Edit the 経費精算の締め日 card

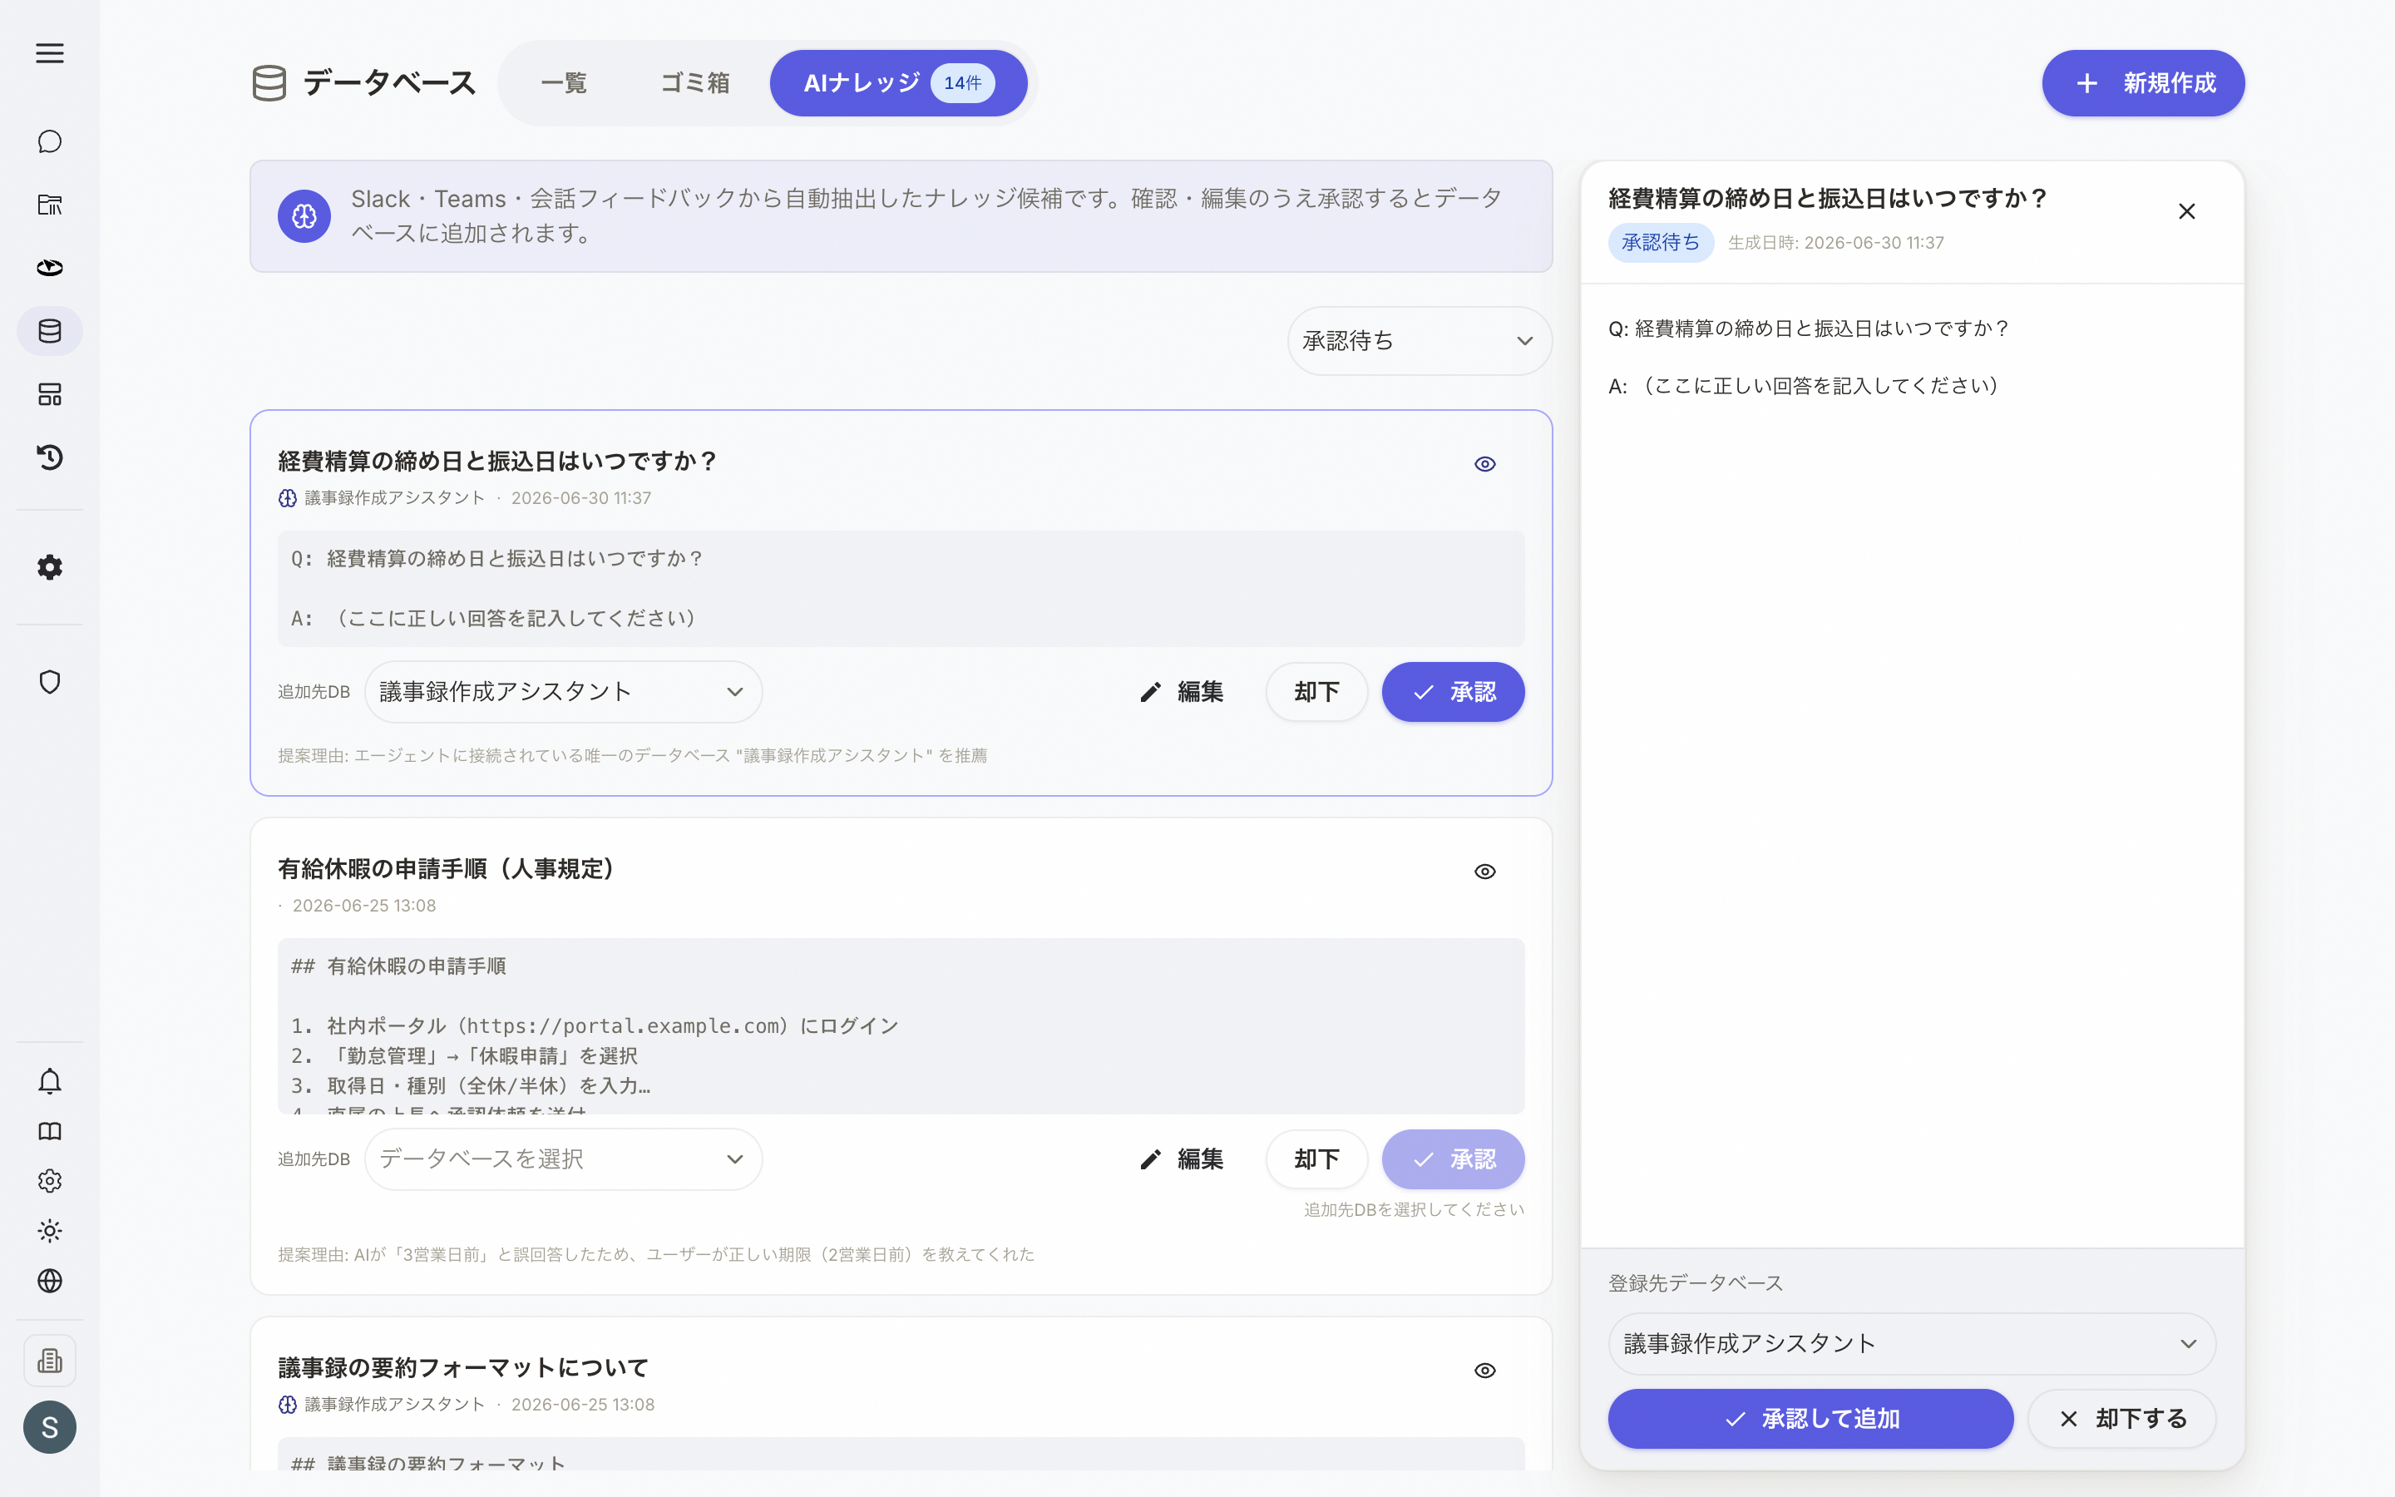pyautogui.click(x=1182, y=692)
